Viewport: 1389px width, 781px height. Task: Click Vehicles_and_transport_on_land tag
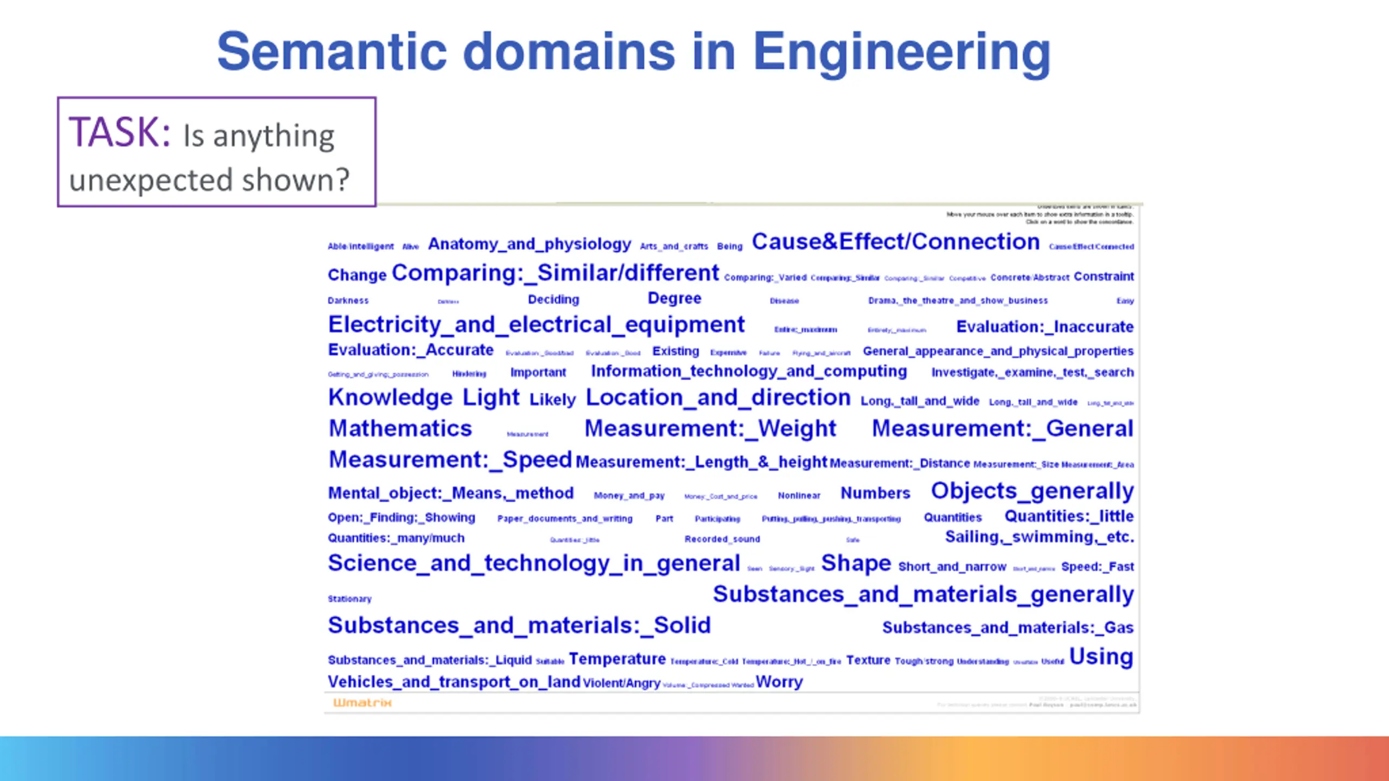click(x=454, y=682)
